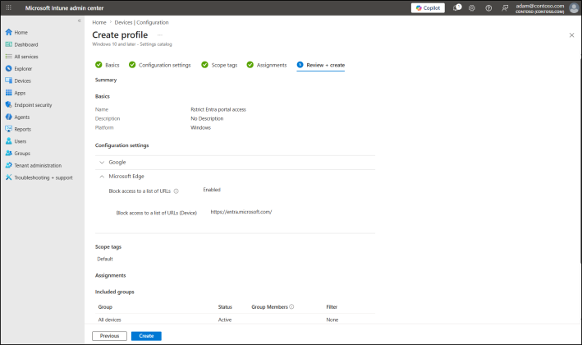Click the Users person icon in sidebar

click(9, 141)
